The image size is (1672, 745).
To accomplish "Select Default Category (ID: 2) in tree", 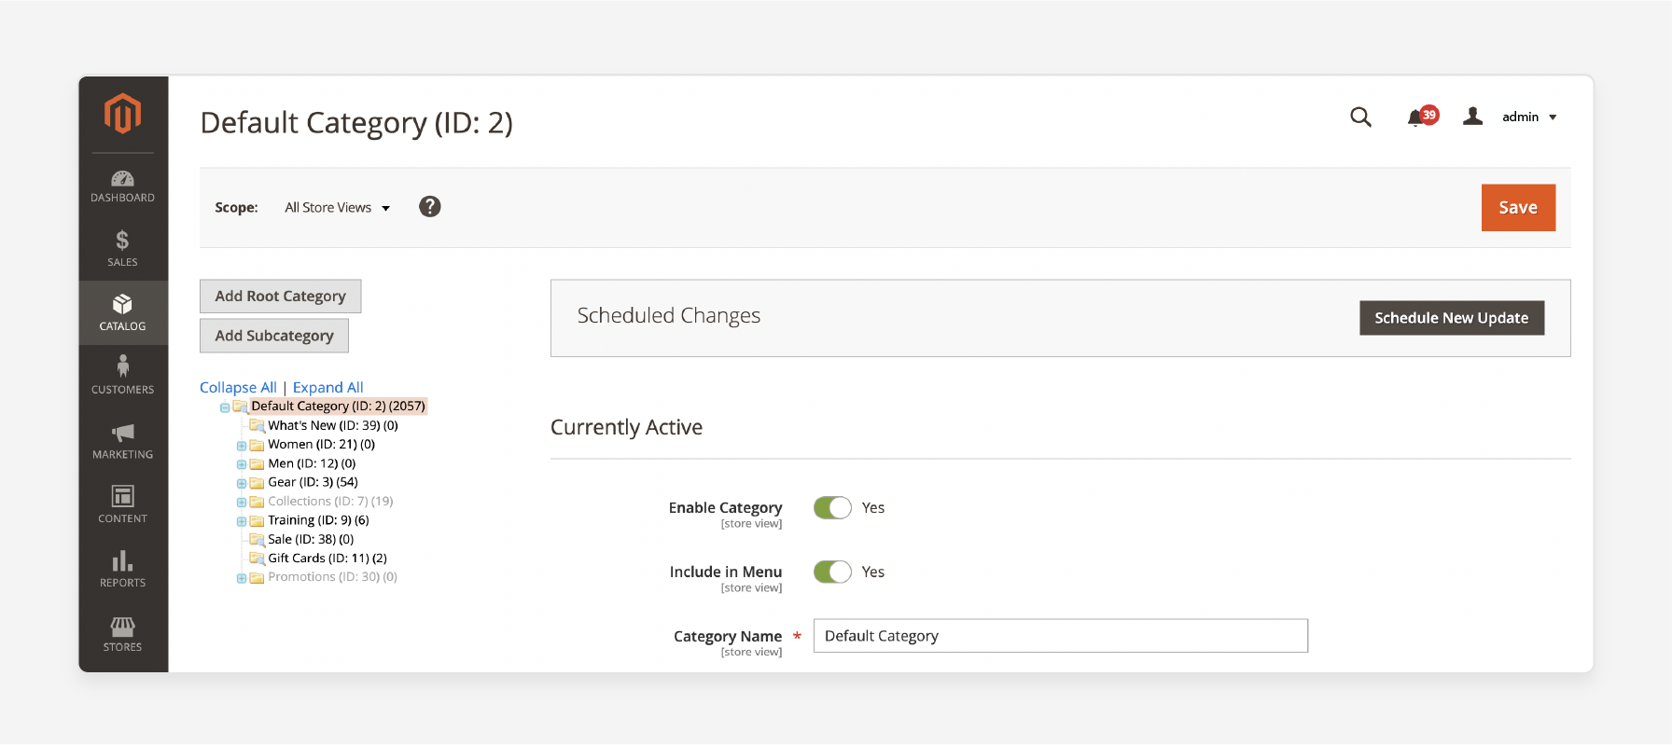I will (338, 407).
